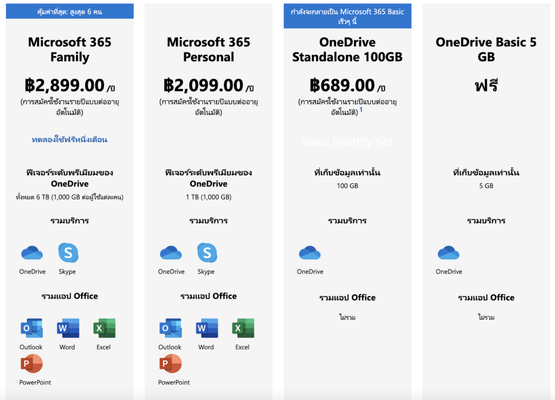Click PowerPoint icon under Microsoft 365 Personal
The height and width of the screenshot is (400, 555).
[x=170, y=364]
